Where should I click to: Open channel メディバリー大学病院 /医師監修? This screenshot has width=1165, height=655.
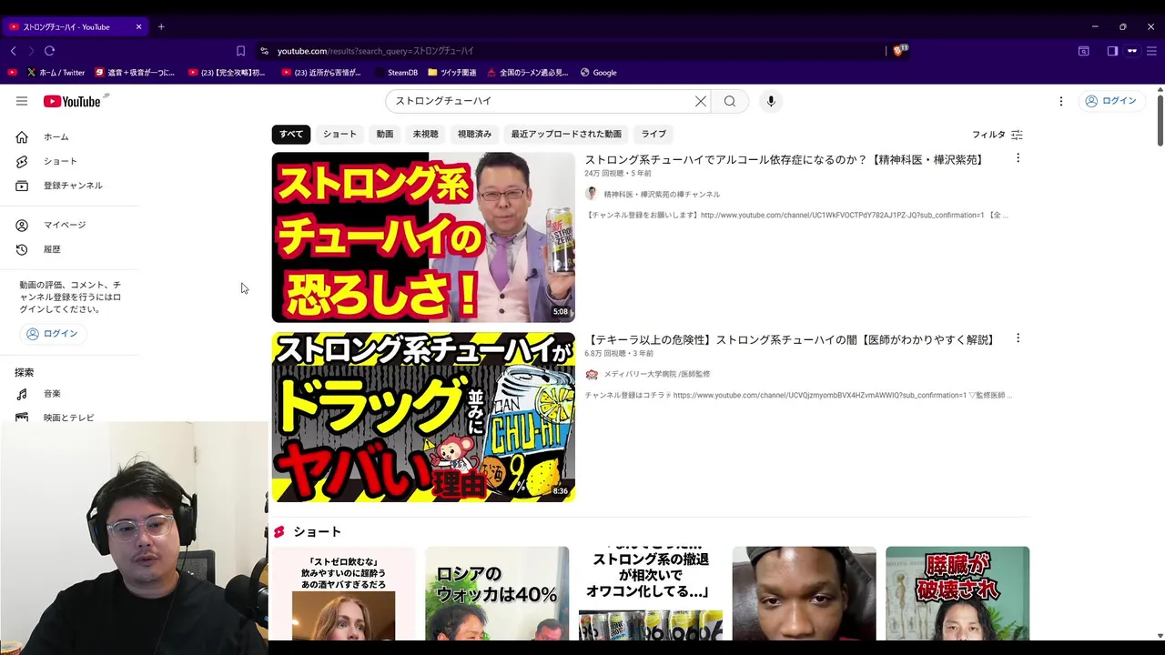point(657,375)
